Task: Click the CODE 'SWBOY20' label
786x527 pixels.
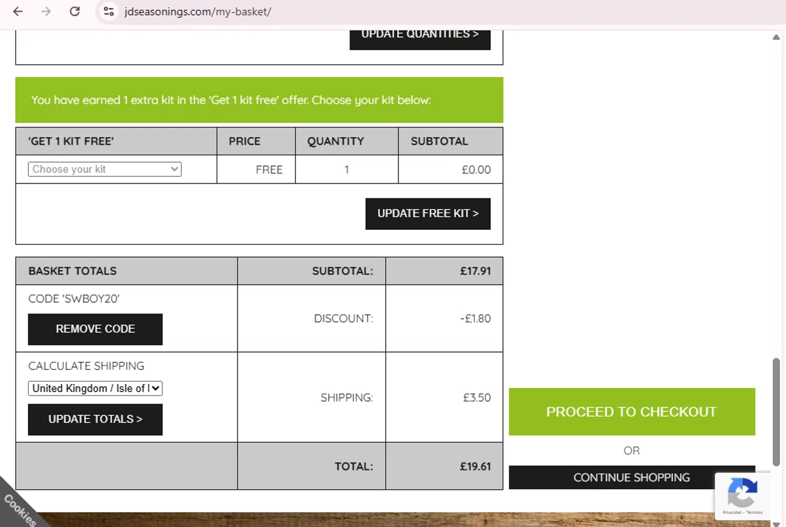Action: click(74, 299)
